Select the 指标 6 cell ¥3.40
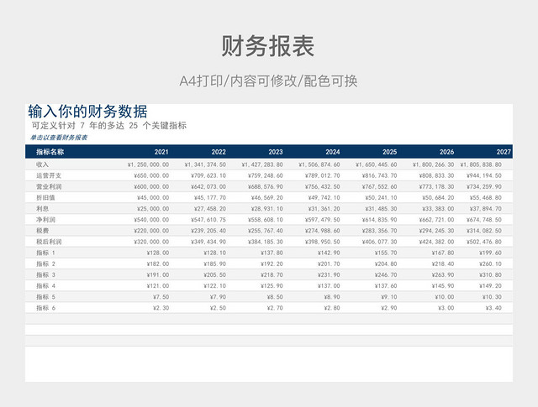 point(493,308)
